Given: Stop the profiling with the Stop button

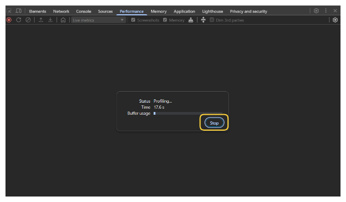Looking at the screenshot, I should (214, 123).
